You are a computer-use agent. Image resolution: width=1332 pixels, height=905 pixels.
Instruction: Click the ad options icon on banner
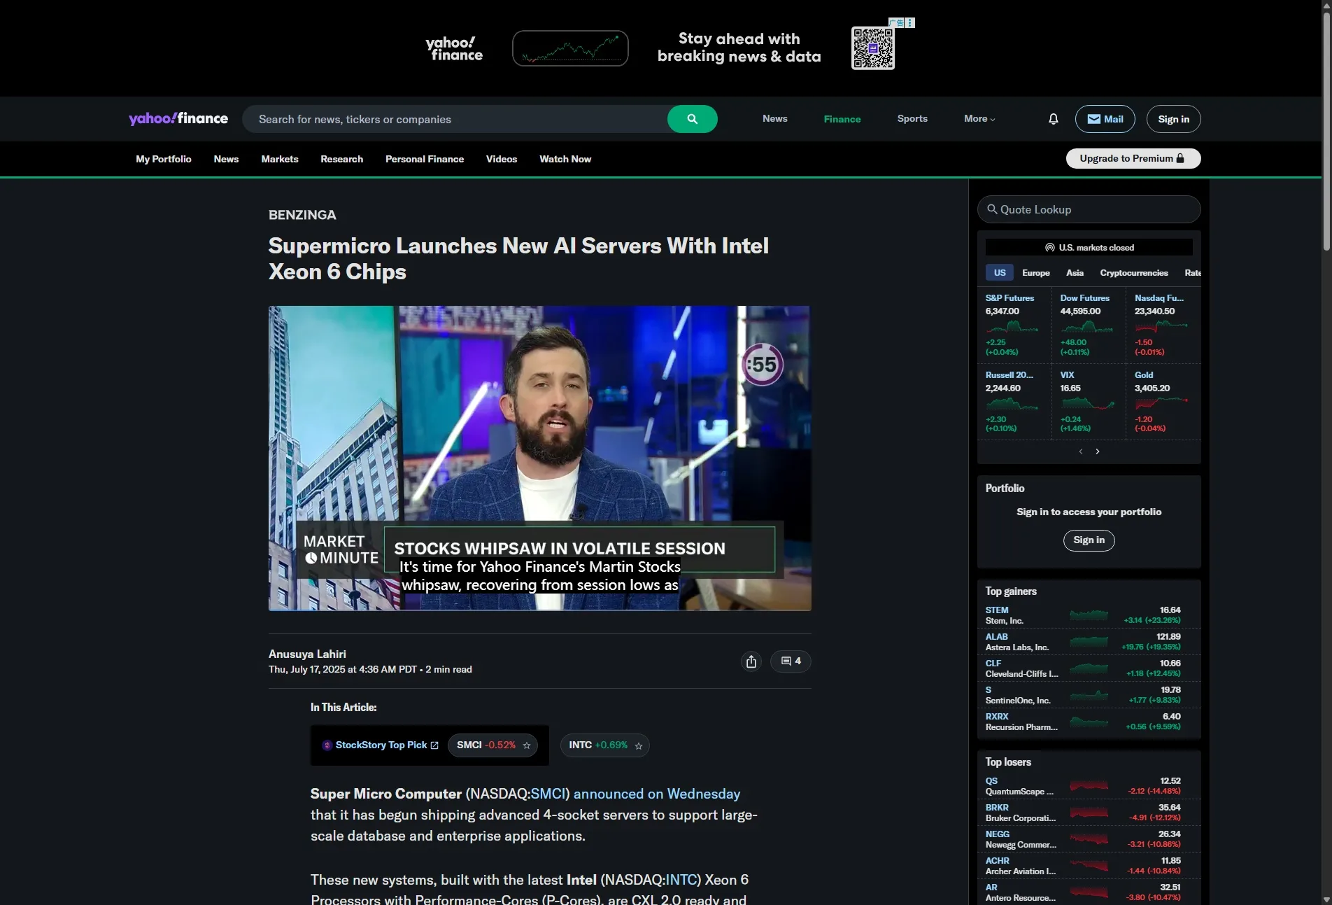tap(909, 23)
